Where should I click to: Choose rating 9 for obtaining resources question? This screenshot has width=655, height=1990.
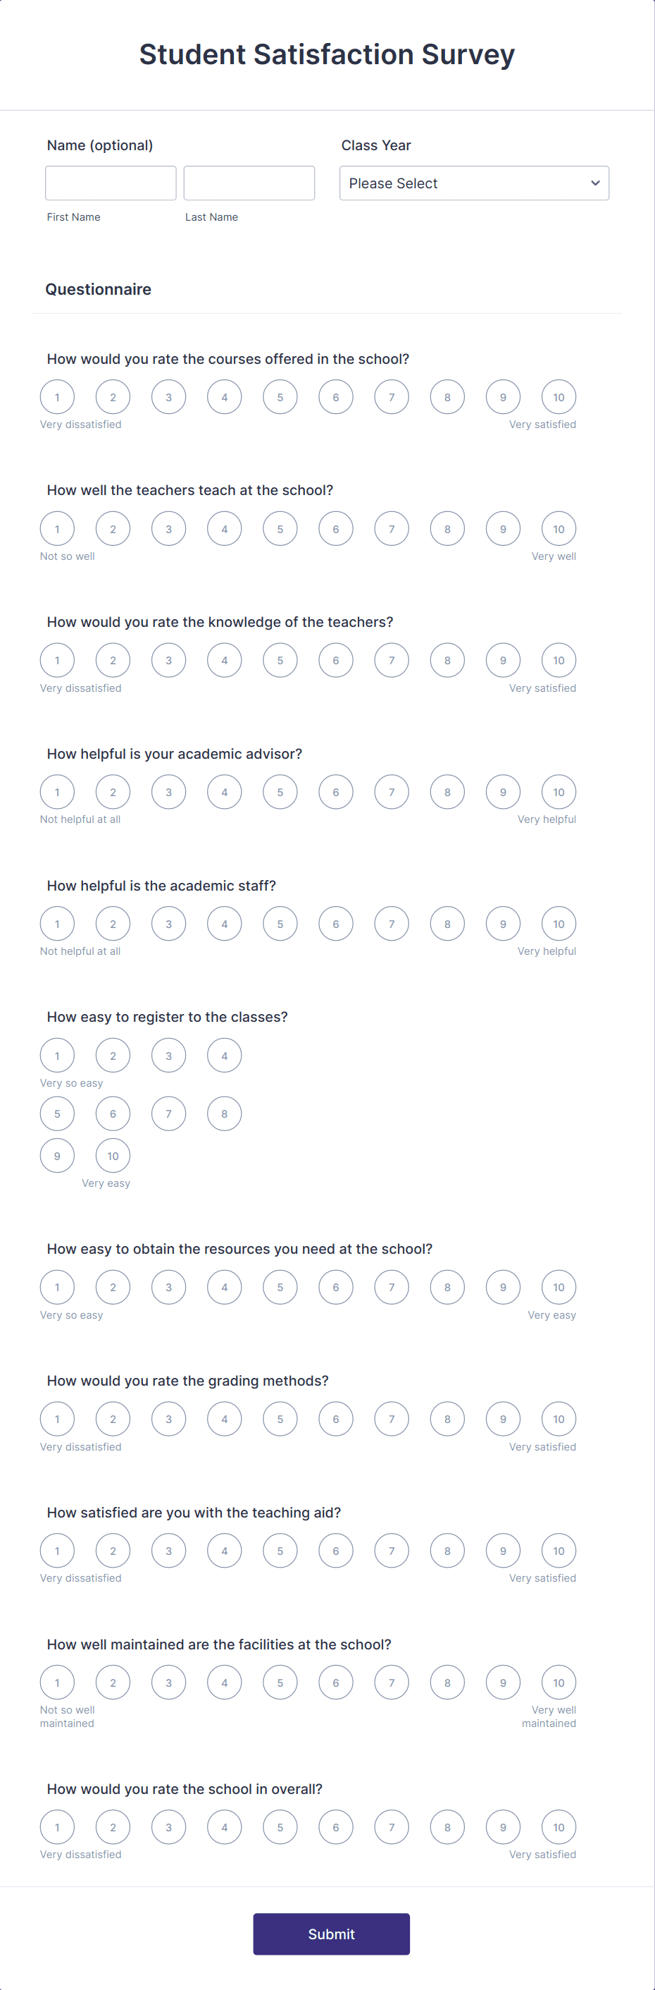tap(502, 1287)
